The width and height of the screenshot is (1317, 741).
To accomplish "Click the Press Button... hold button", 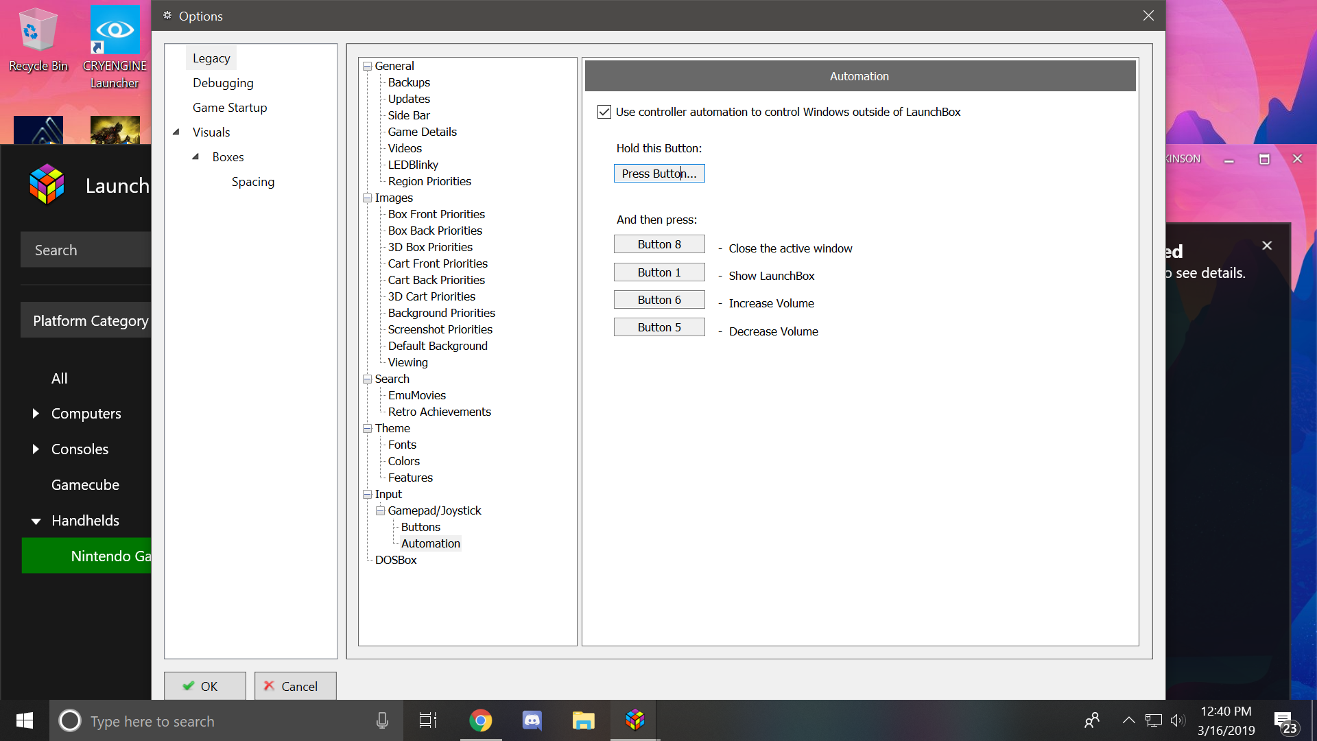I will pos(659,174).
